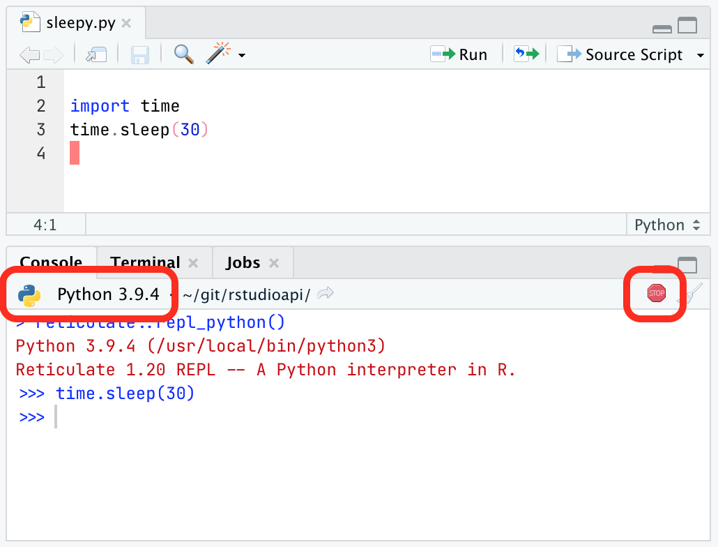Open the Python language mode selector
718x547 pixels.
pos(666,224)
